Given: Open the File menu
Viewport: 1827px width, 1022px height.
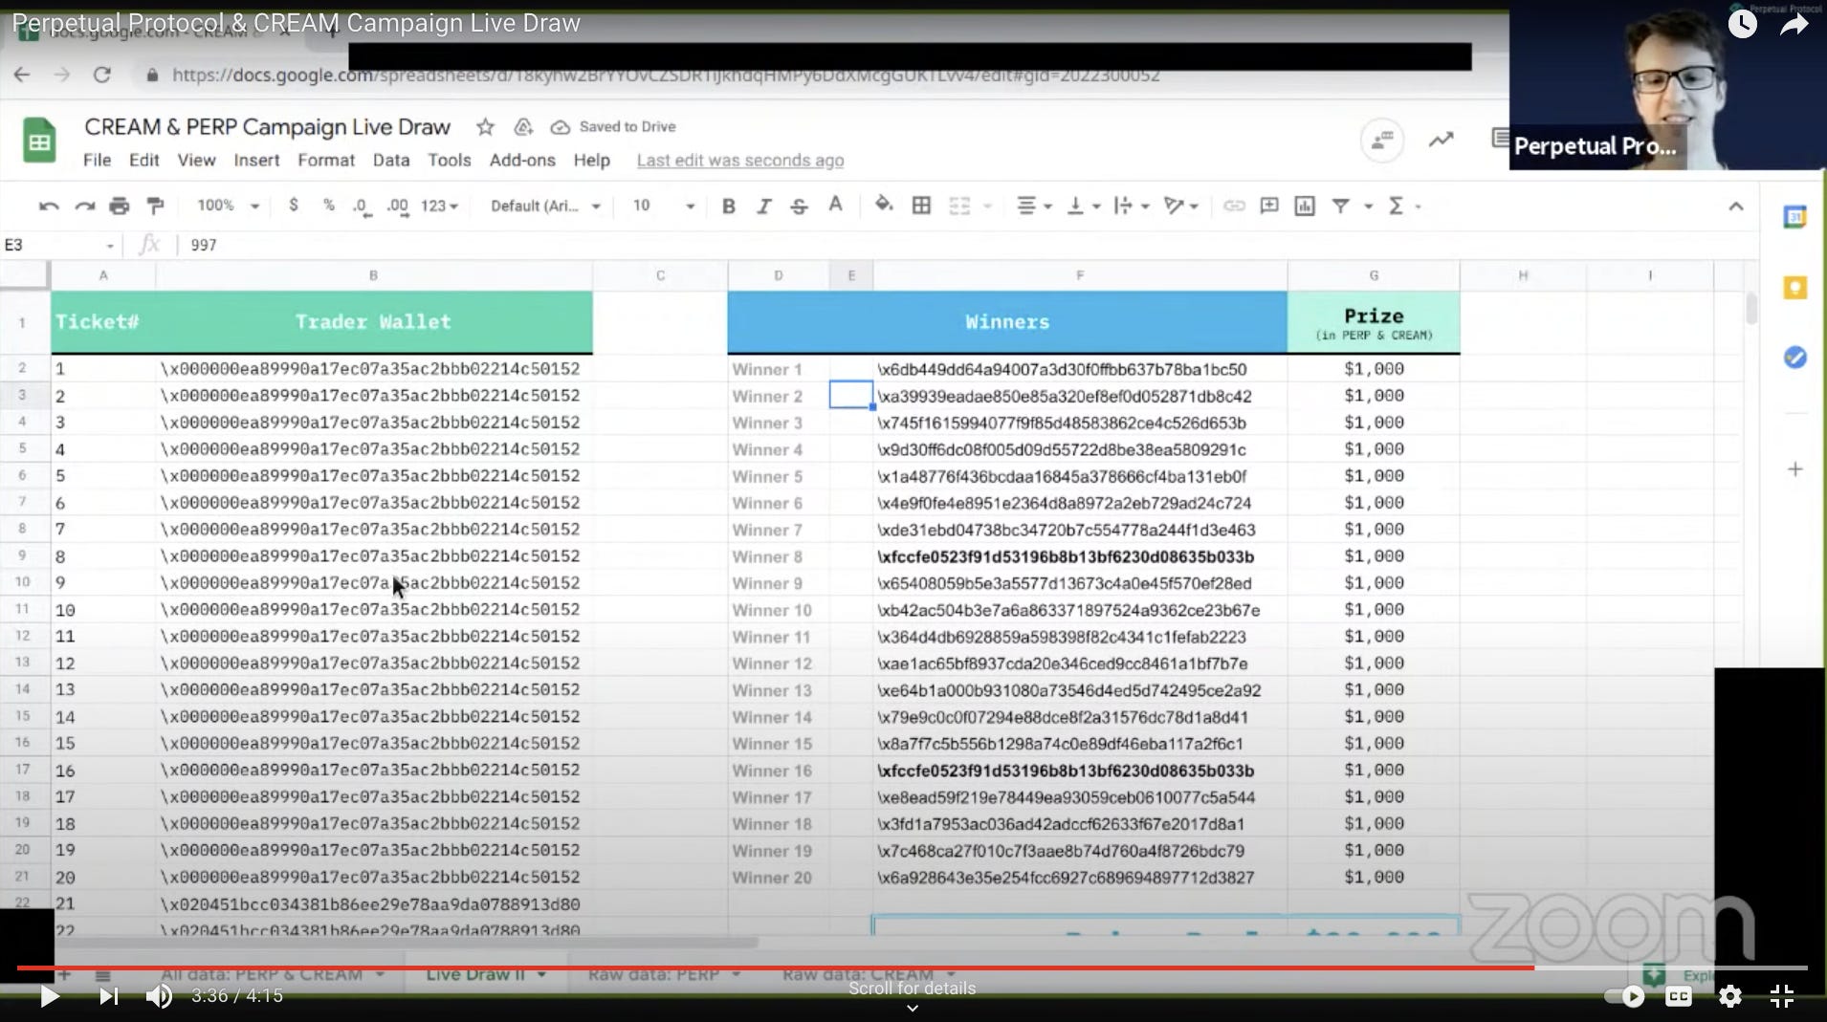Looking at the screenshot, I should coord(97,160).
